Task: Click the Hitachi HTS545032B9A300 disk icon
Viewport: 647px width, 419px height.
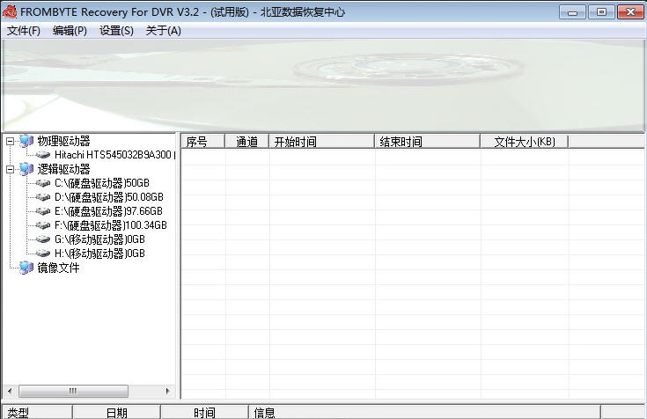Action: tap(43, 155)
